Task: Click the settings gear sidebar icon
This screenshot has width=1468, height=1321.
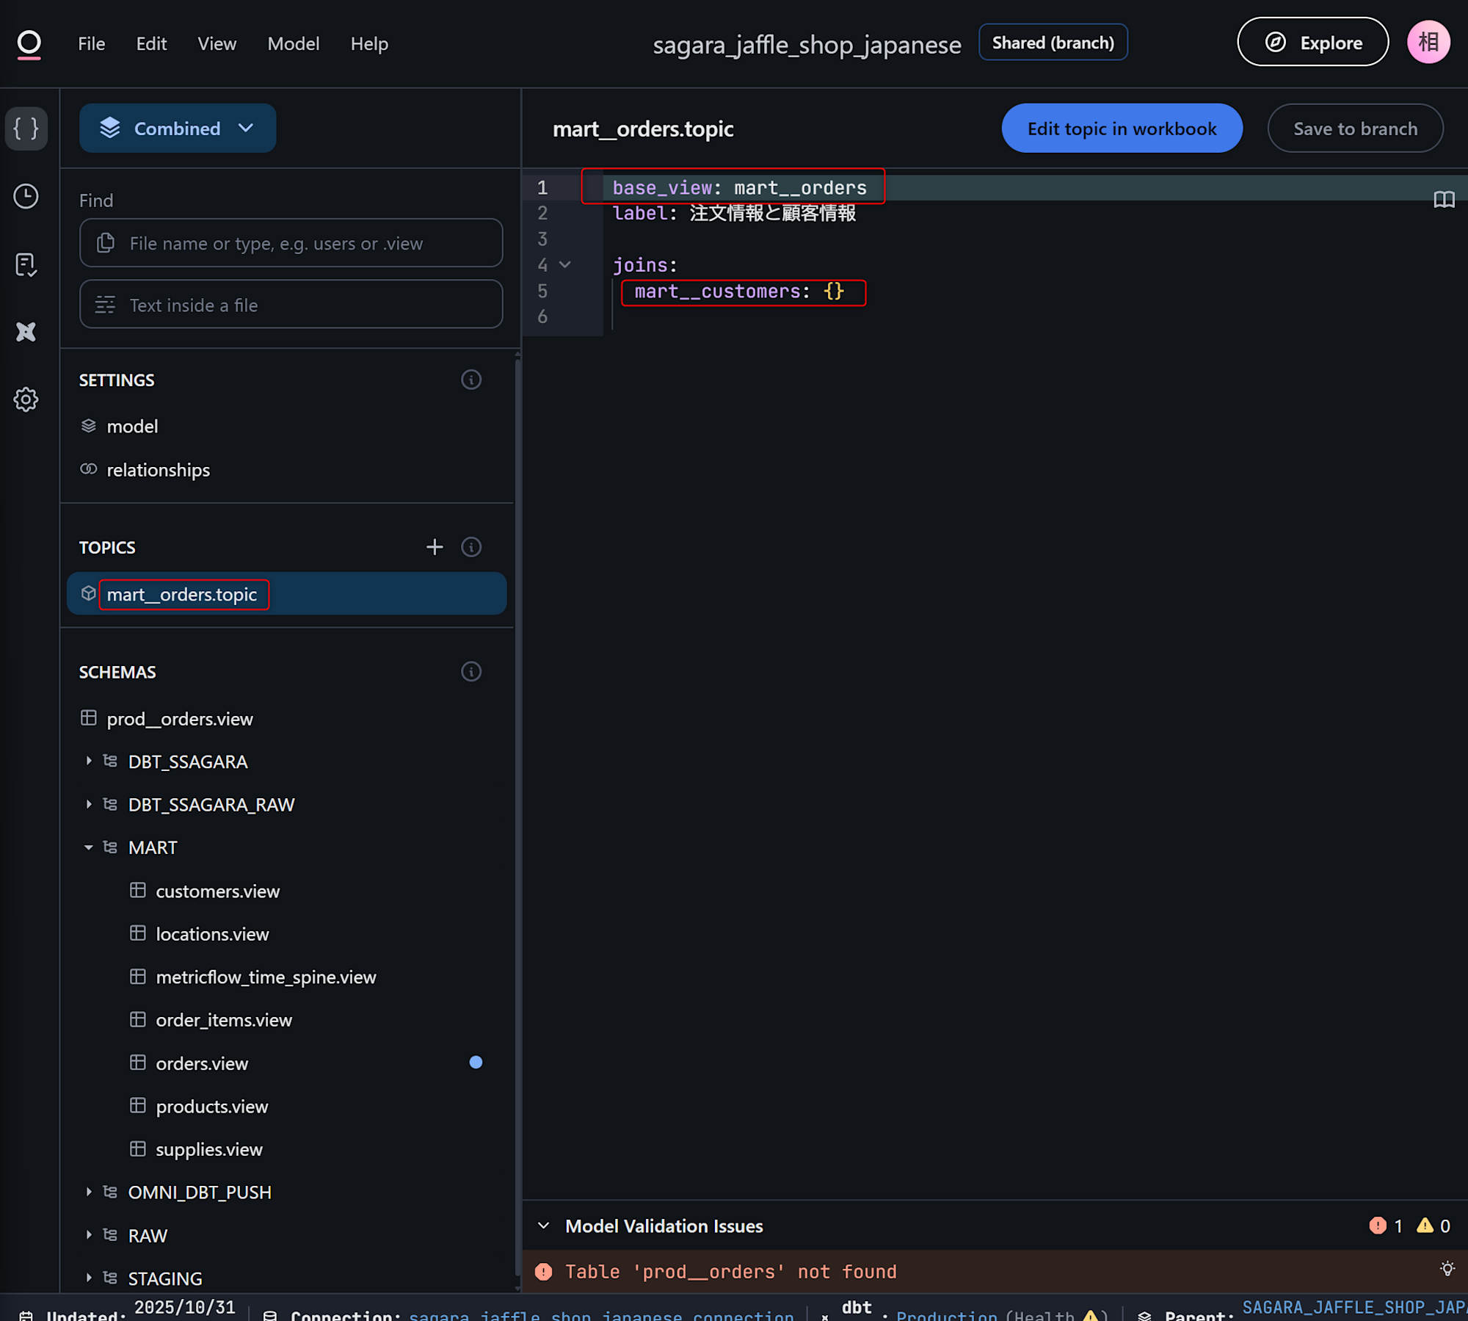Action: pyautogui.click(x=26, y=399)
